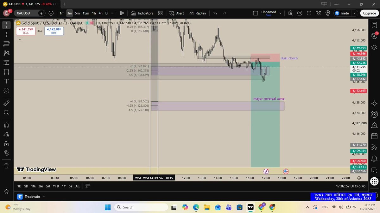Viewport: 380px width, 213px height.
Task: Open the user profile avatar menu
Action: (6, 13)
